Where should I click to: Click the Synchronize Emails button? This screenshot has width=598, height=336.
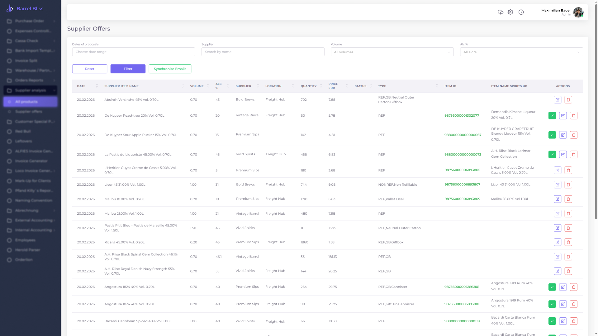(x=170, y=69)
